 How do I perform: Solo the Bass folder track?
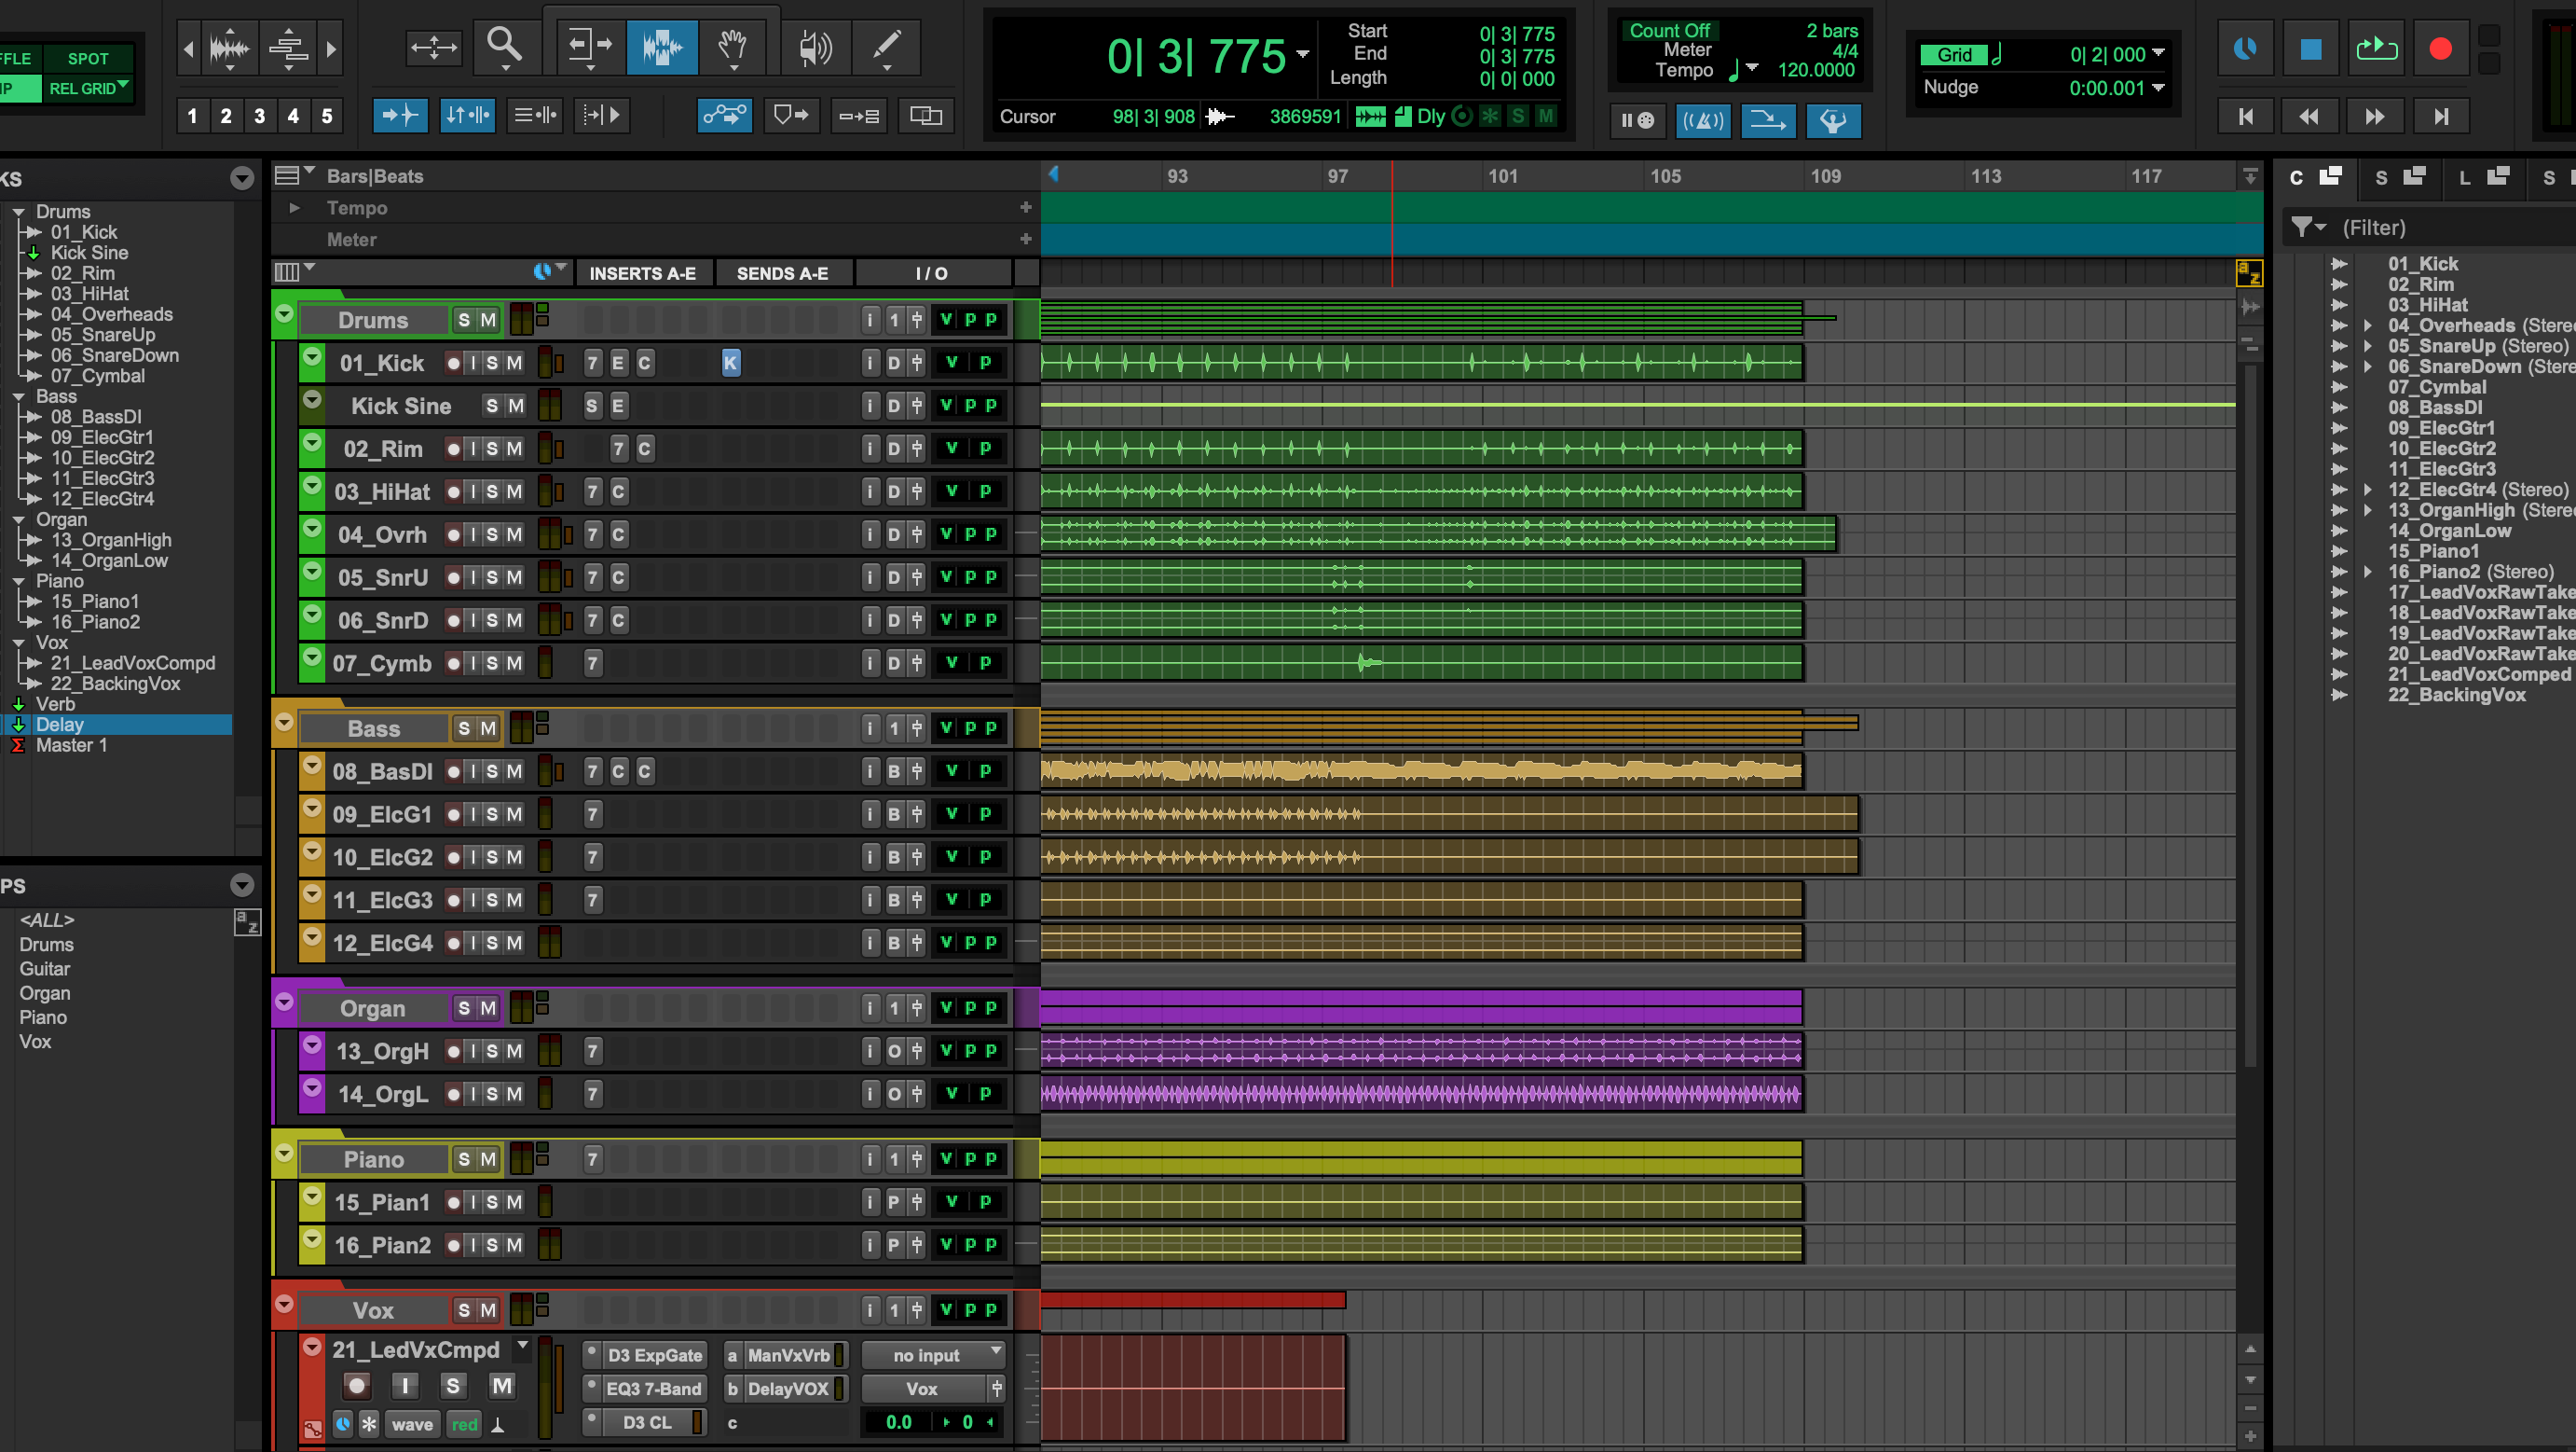(464, 728)
